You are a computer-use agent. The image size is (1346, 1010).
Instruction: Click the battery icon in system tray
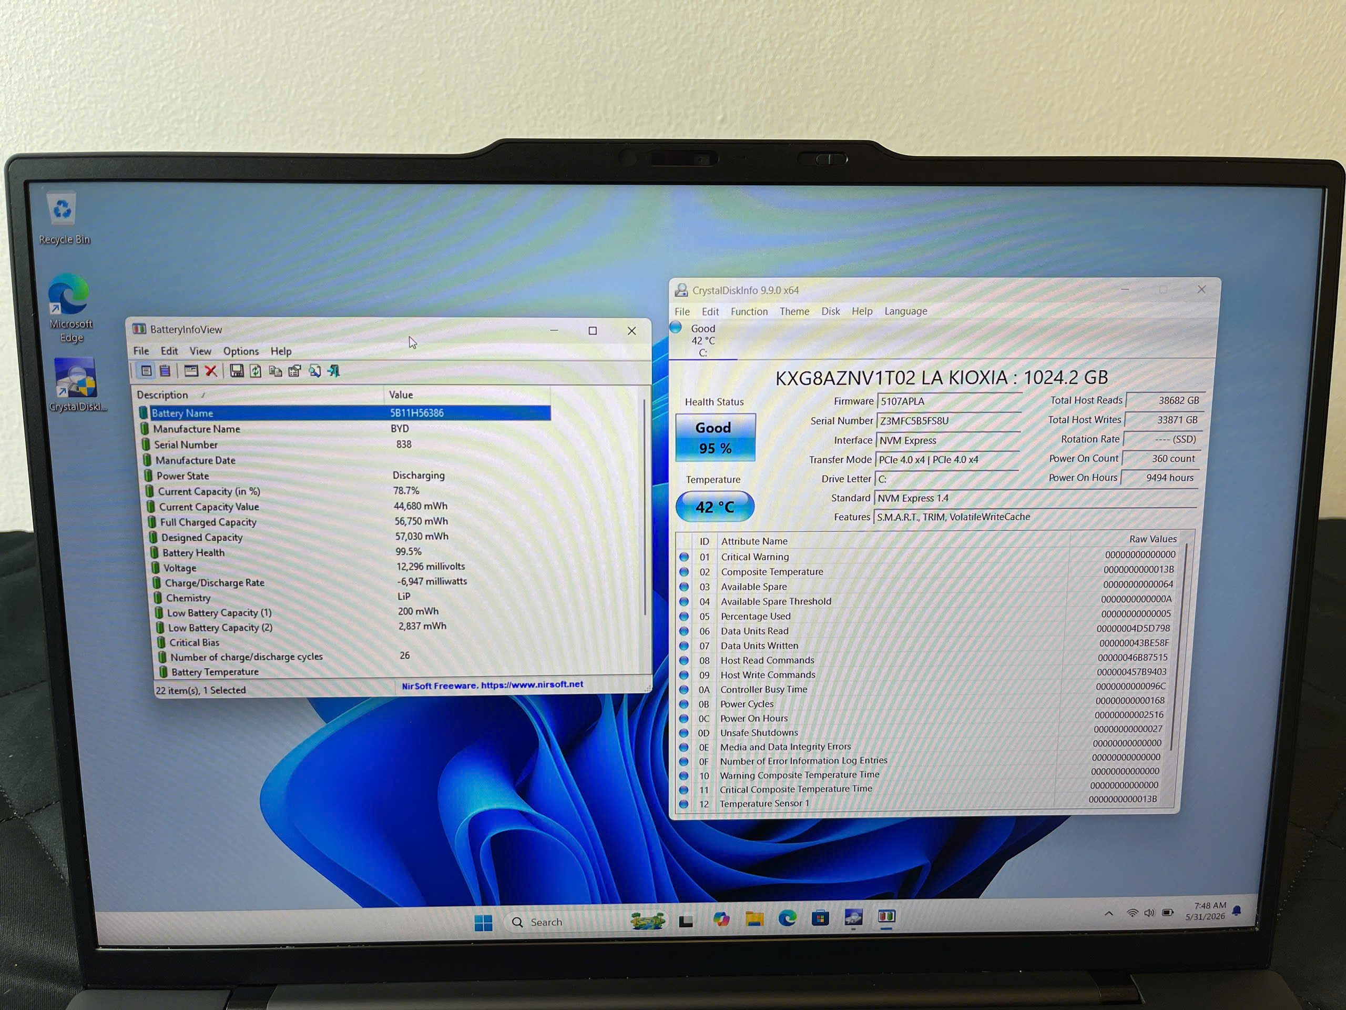(x=1168, y=913)
